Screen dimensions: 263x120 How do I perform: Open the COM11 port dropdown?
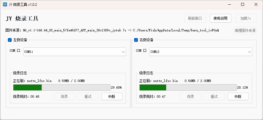click(x=75, y=52)
